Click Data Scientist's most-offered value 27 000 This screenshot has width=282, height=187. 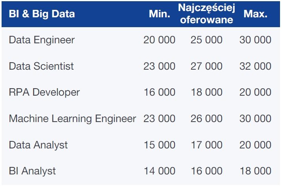click(x=206, y=66)
